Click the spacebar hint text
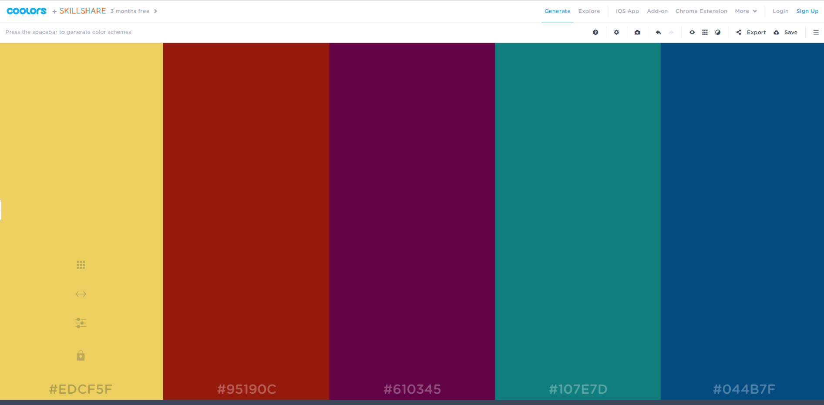This screenshot has width=824, height=405. [69, 32]
